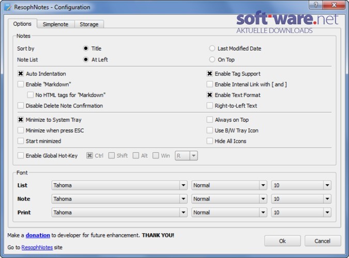Viewport: 349px width, 258px height.
Task: Switch to the Simplenote tab
Action: [x=55, y=24]
